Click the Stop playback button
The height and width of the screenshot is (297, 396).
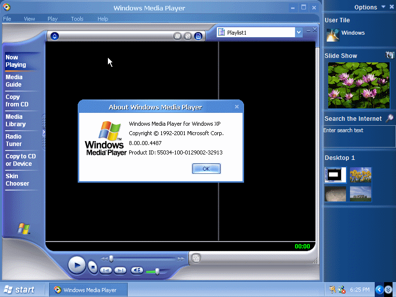pos(93,267)
